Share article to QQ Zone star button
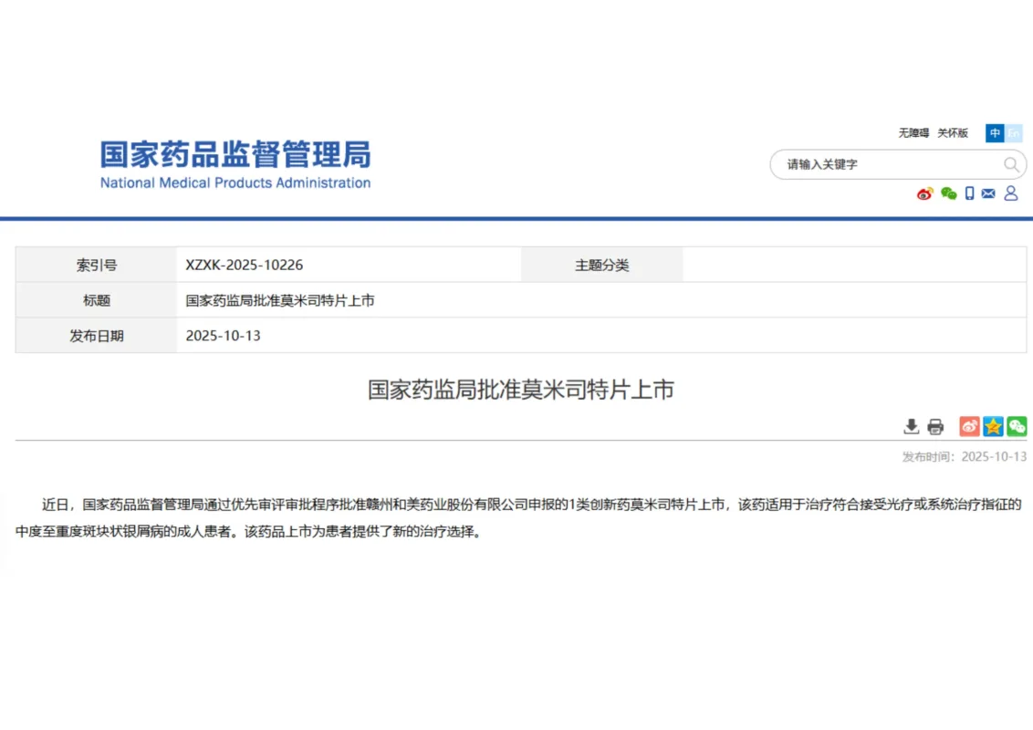The height and width of the screenshot is (730, 1033). pyautogui.click(x=993, y=426)
